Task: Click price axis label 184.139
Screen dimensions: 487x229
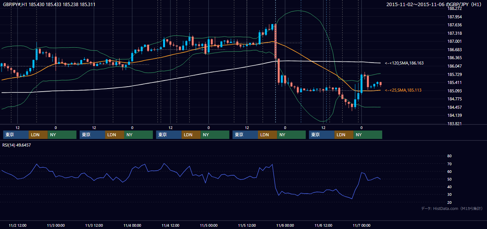Action: coord(455,115)
